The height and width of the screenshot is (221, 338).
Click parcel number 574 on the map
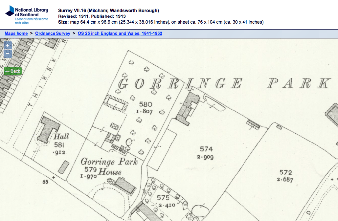[x=206, y=149]
